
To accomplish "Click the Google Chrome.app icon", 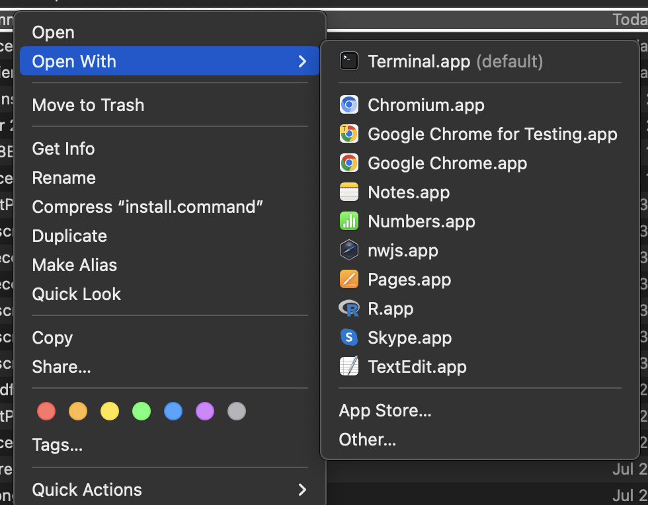I will coord(349,163).
